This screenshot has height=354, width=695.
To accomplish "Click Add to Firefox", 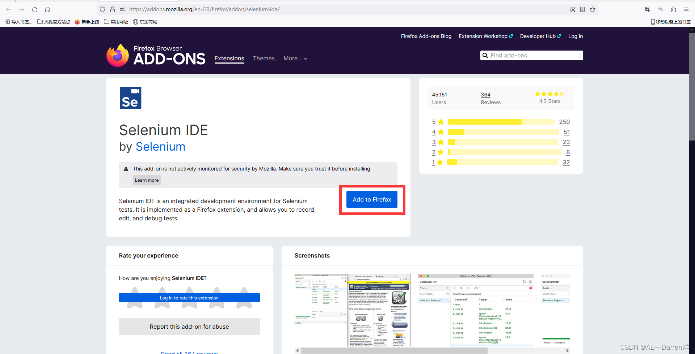I will [372, 199].
